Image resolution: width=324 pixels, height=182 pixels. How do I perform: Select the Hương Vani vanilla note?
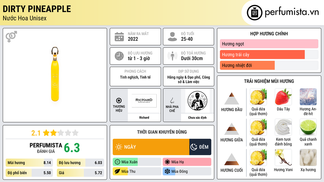pyautogui.click(x=283, y=157)
